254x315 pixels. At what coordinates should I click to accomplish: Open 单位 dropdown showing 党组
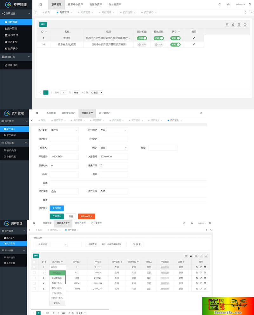[x=113, y=148]
